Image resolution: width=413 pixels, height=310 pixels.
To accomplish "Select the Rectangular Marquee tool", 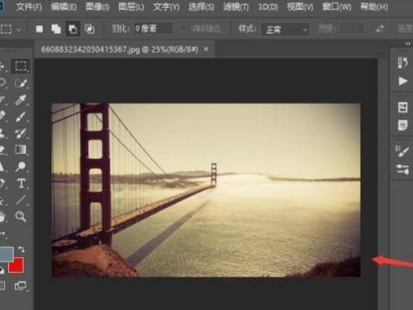I will point(21,66).
